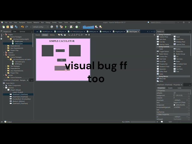Open the Refactor menu
The height and width of the screenshot is (144, 192).
pos(36,22)
